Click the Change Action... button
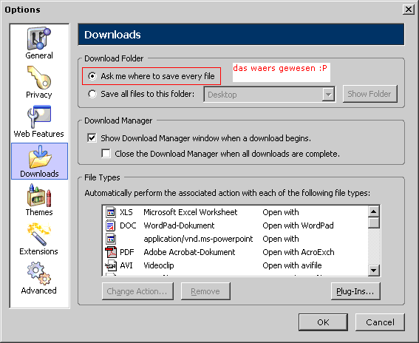 point(137,291)
